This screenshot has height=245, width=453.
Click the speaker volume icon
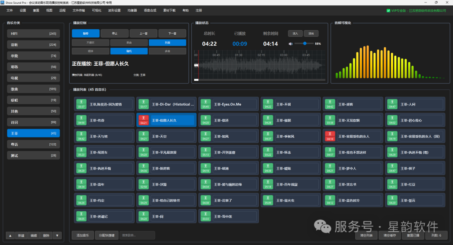click(291, 44)
